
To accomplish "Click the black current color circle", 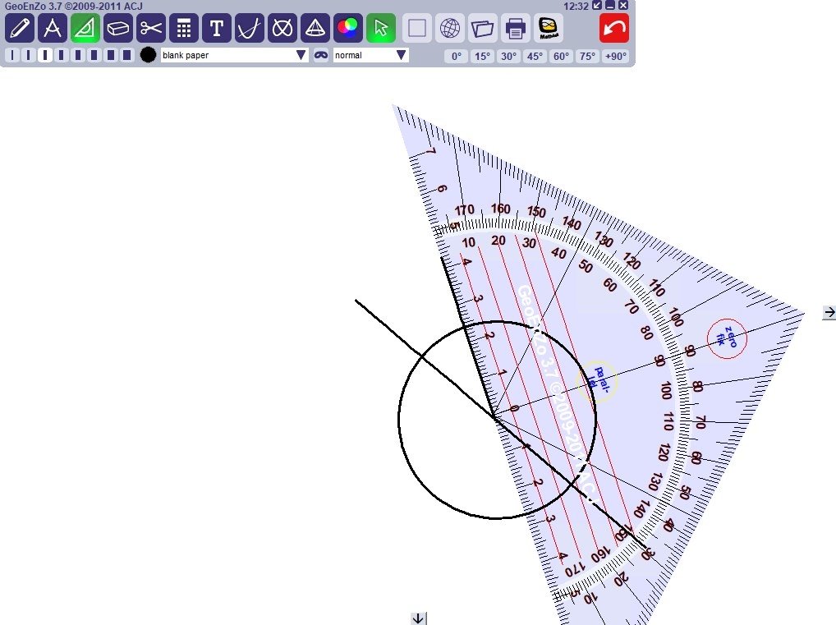I will [148, 55].
